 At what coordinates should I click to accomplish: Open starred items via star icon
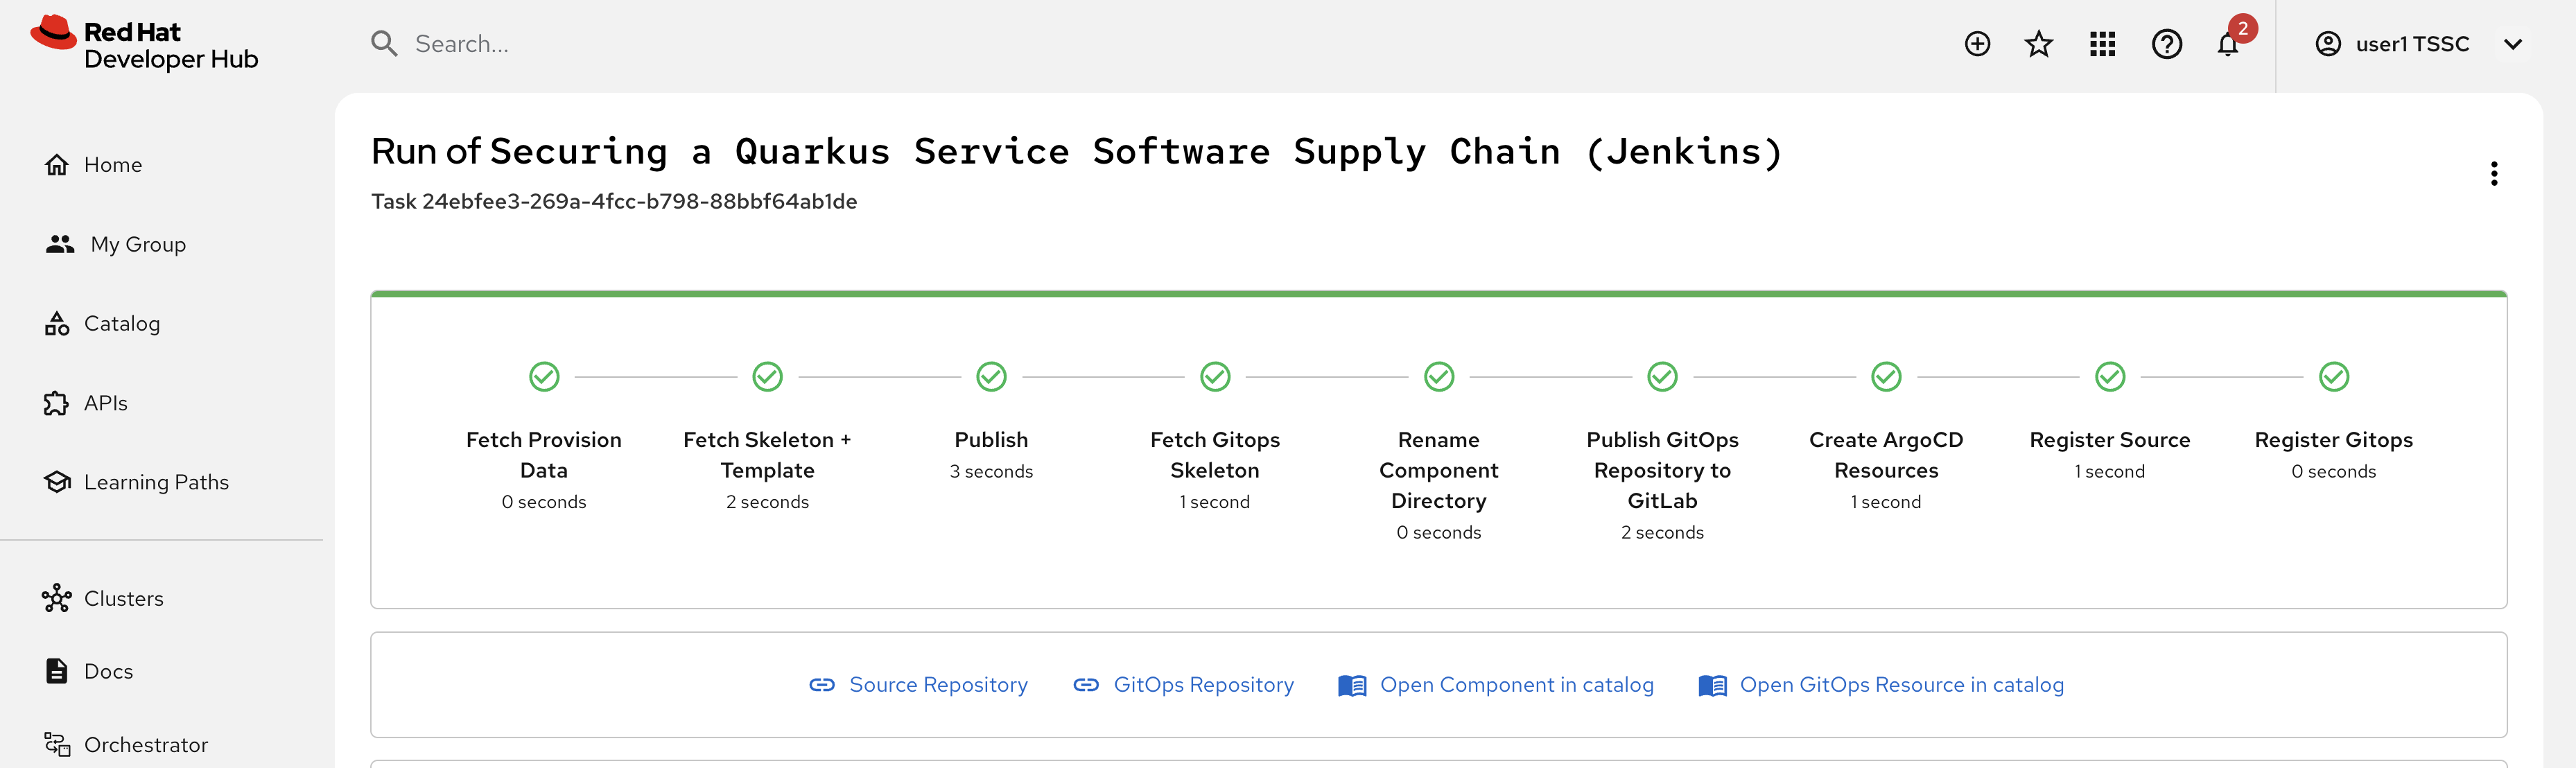[x=2038, y=44]
